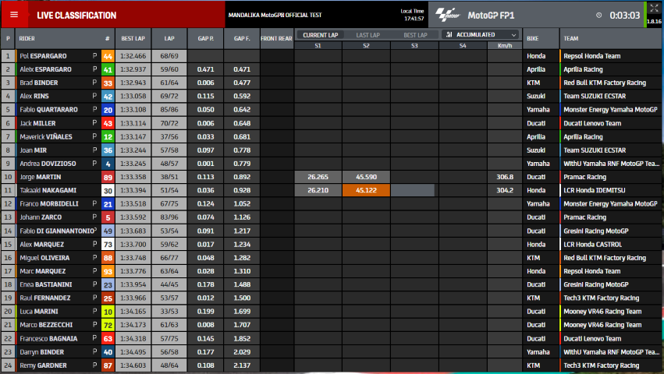Select rider Francesco BAGNAIA
Image resolution: width=664 pixels, height=374 pixels.
(x=48, y=338)
